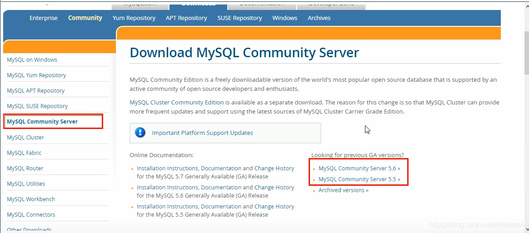Viewport: 529px width, 233px height.
Task: Open MySQL APT Repository sidebar link
Action: [36, 91]
